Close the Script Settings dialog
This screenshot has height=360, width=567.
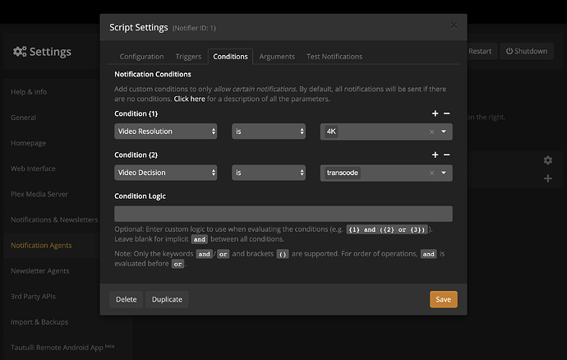pyautogui.click(x=454, y=25)
